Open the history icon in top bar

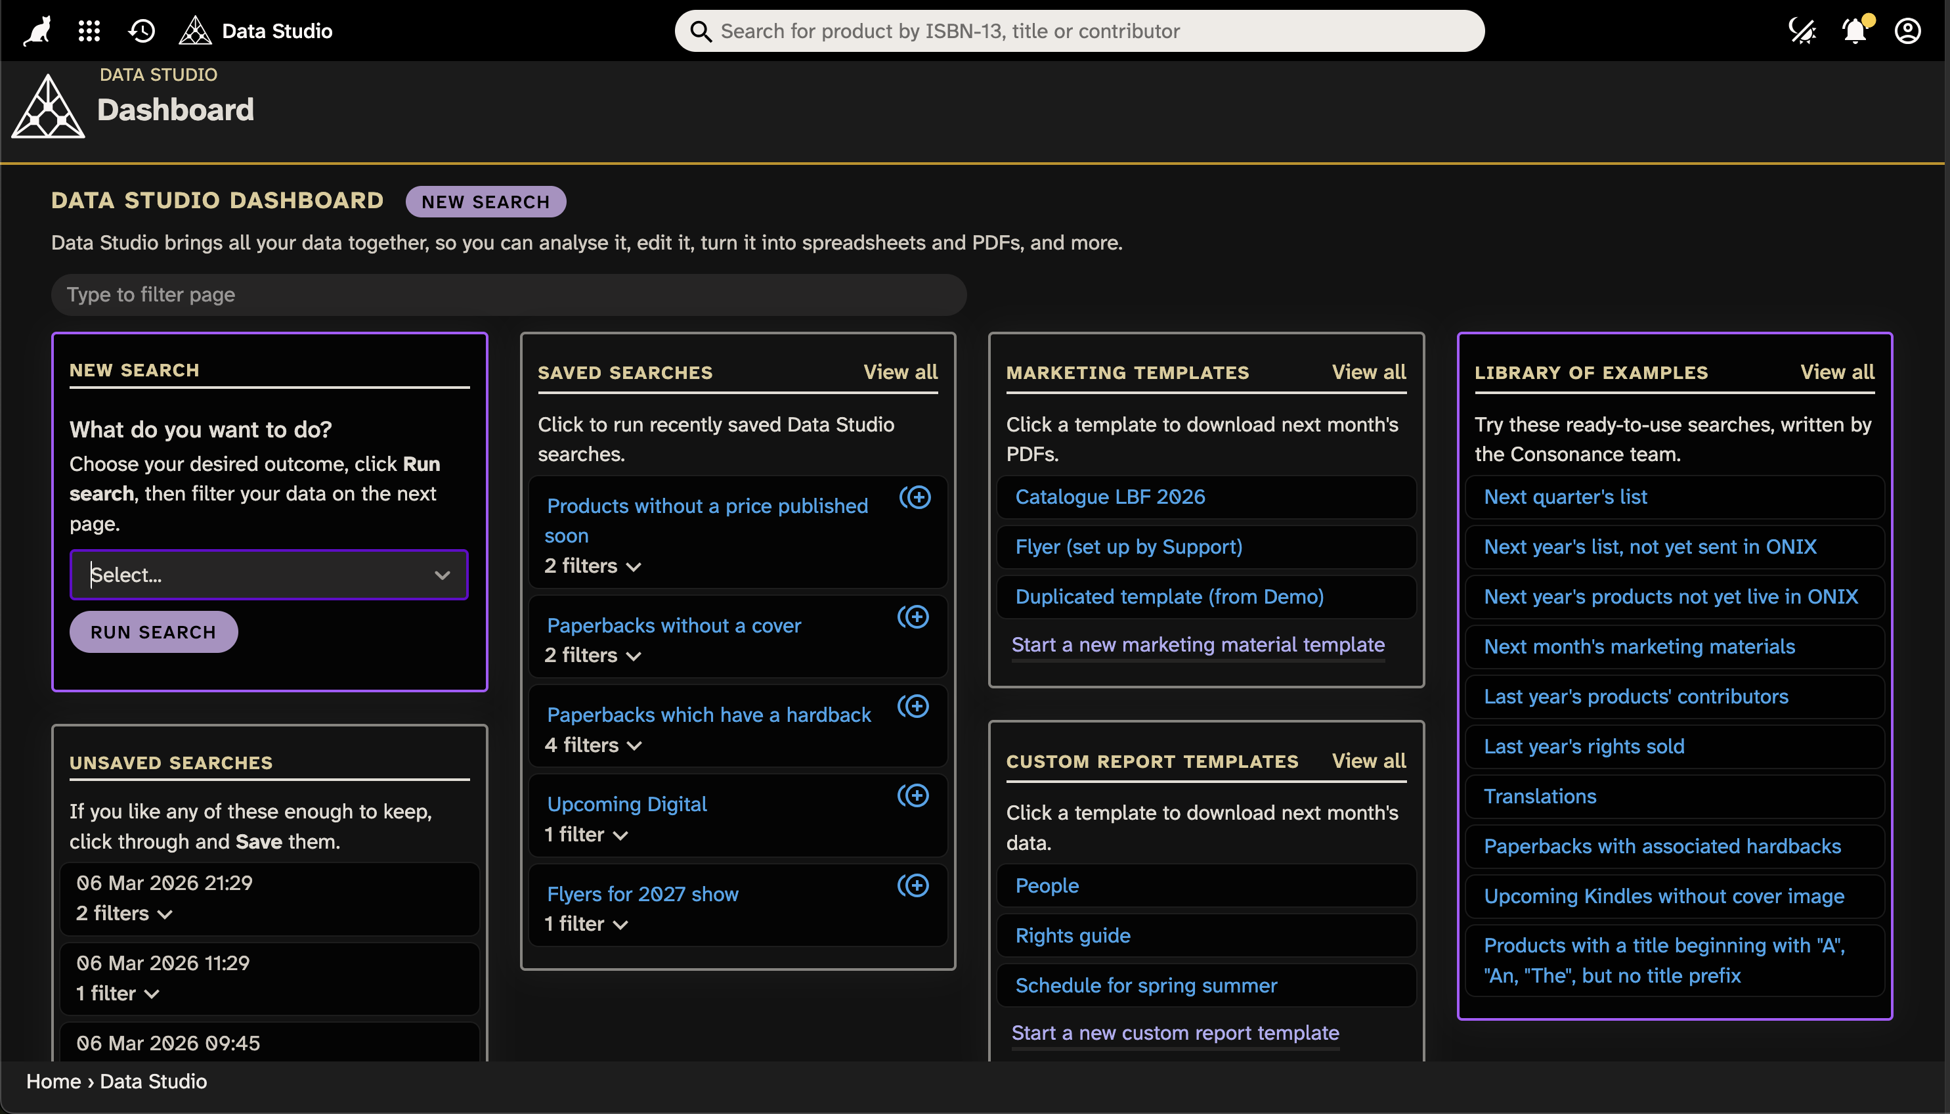(x=141, y=31)
